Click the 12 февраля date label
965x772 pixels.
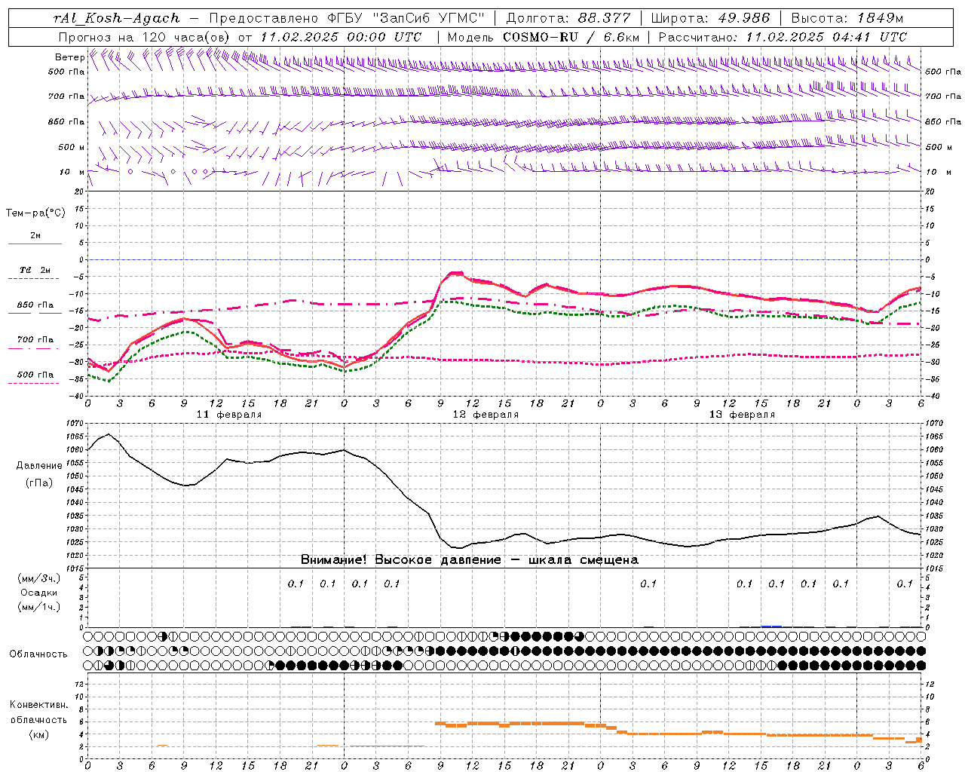coord(486,415)
